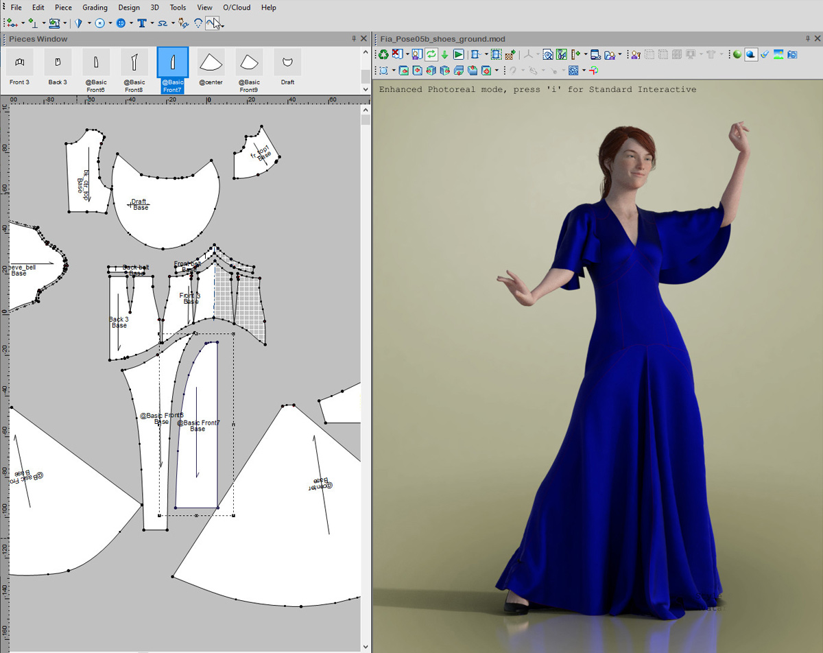Open the Grading menu
This screenshot has height=653, width=823.
click(x=95, y=8)
